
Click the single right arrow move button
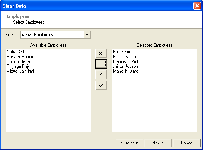[101, 64]
